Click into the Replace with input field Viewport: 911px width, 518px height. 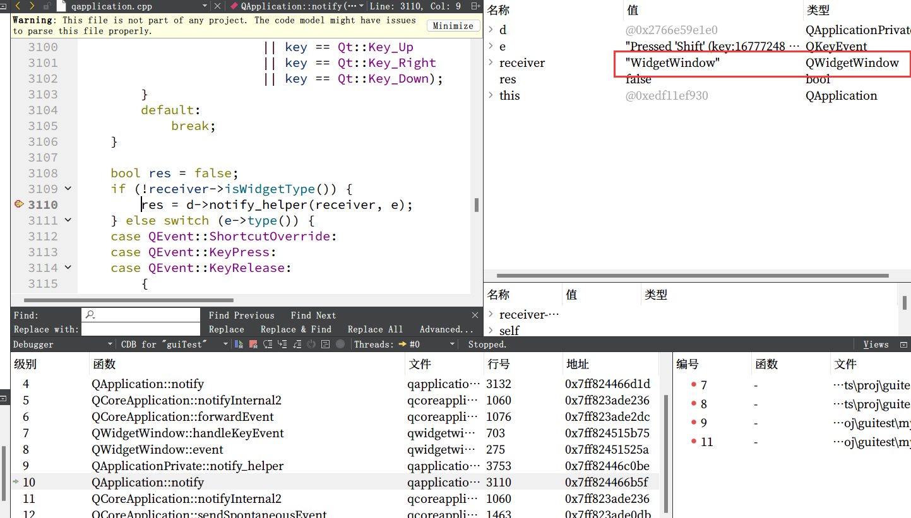pyautogui.click(x=141, y=329)
